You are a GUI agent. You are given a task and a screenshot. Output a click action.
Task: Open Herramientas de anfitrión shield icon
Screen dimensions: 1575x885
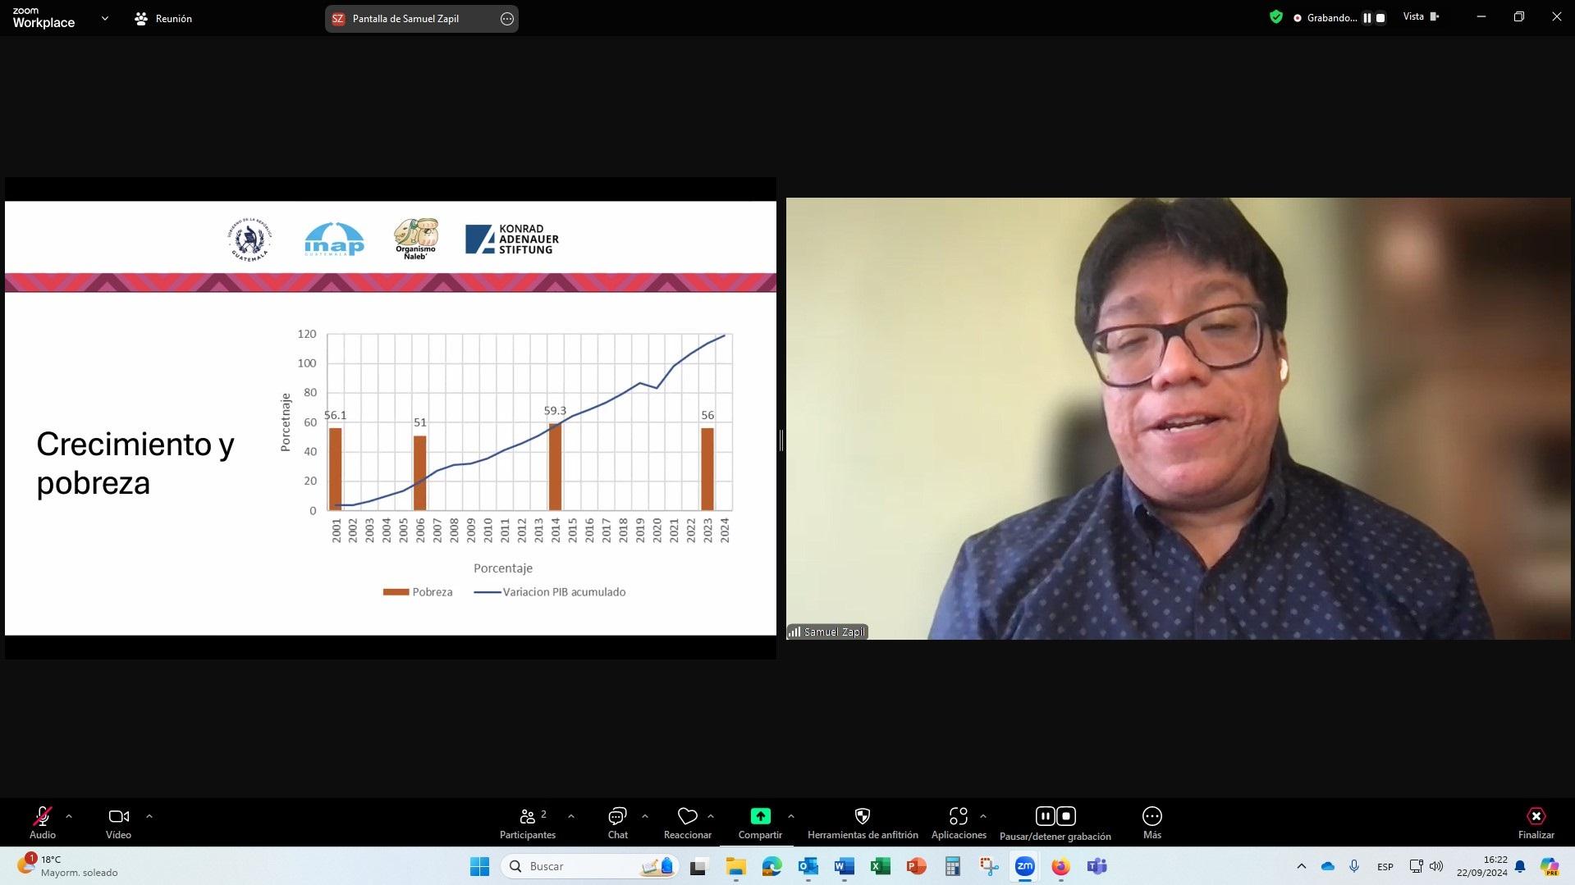coord(862,816)
